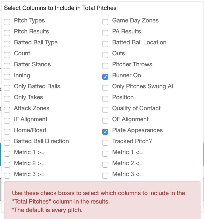Select the Count checkbox
This screenshot has width=204, height=219.
click(x=7, y=55)
